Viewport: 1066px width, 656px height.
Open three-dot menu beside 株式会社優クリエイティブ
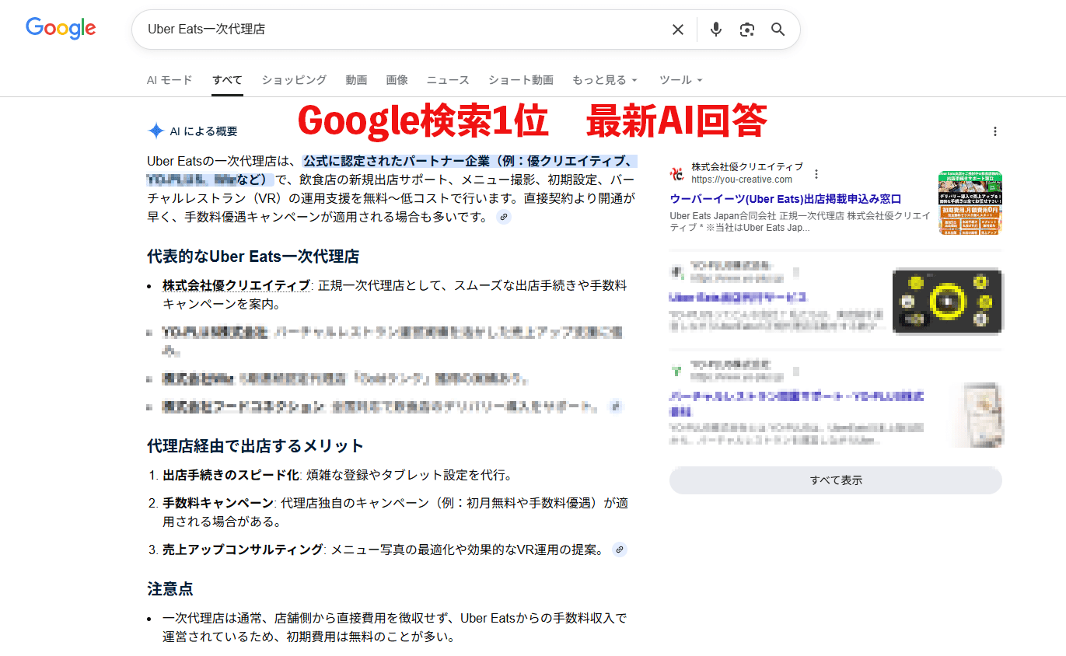click(816, 173)
